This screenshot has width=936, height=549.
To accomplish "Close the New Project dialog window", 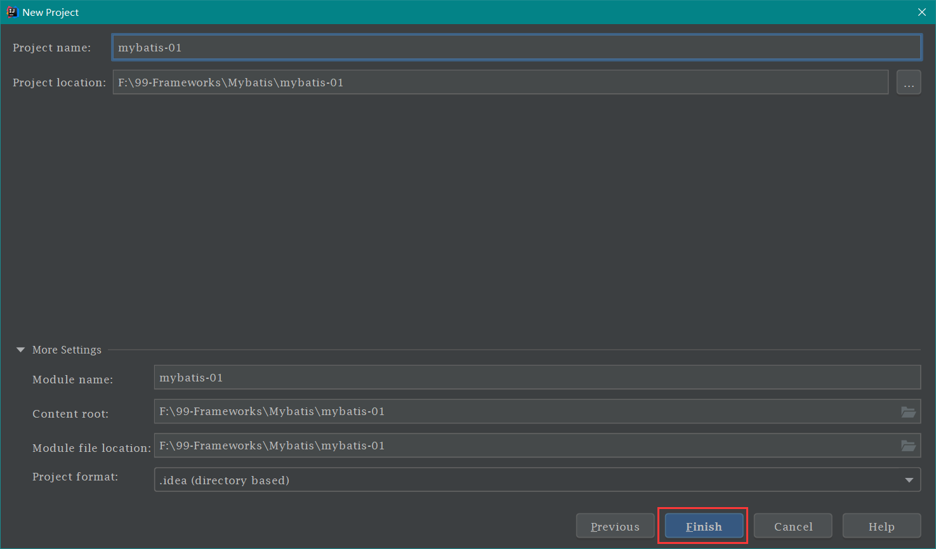I will pyautogui.click(x=921, y=12).
